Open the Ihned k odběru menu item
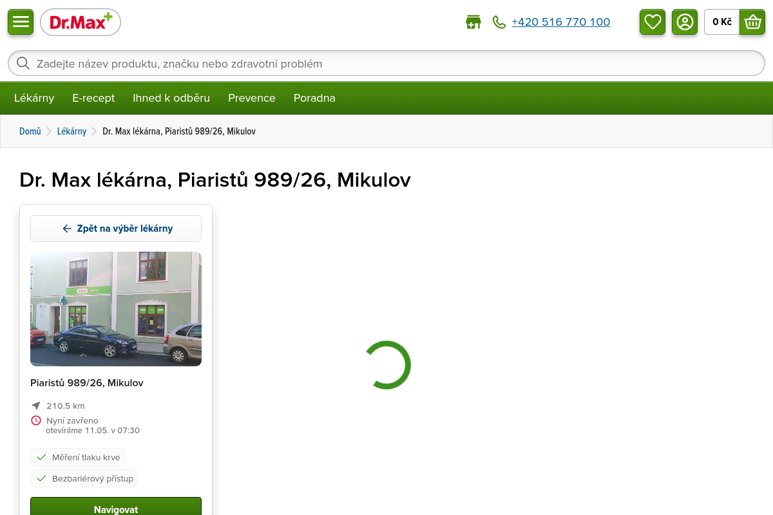Screen dimensions: 773x515 click(171, 98)
